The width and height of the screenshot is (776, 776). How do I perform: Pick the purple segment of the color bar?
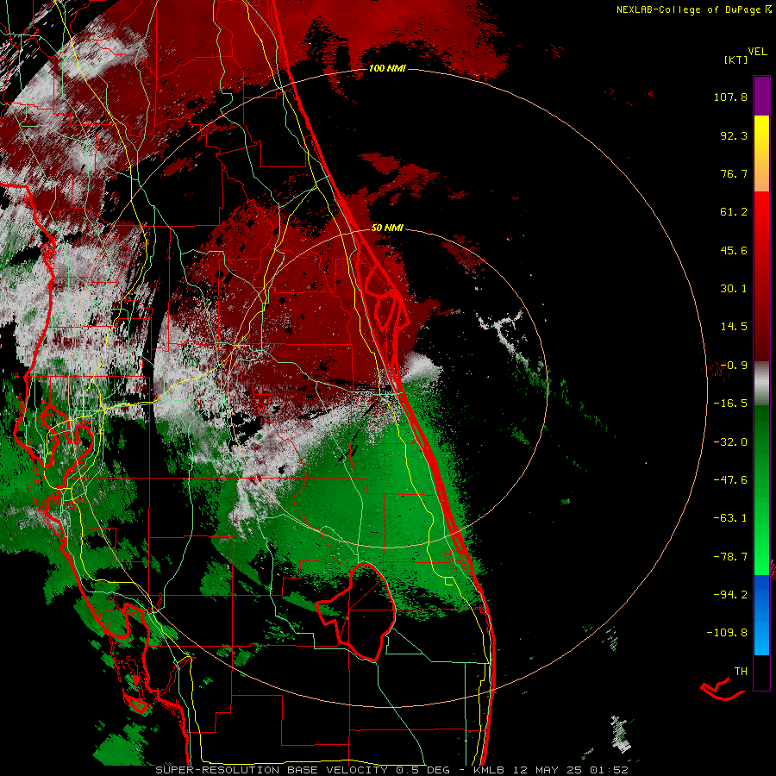761,96
